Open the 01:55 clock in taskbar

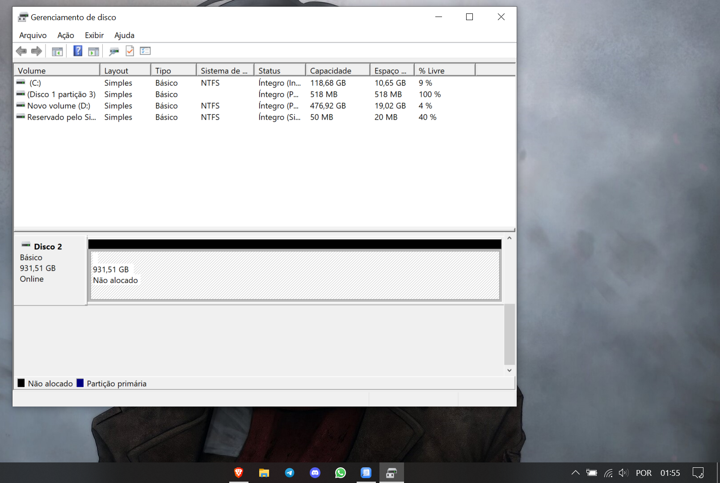(x=670, y=473)
